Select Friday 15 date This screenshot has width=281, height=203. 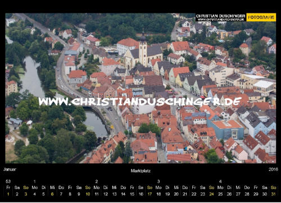pos(132,194)
